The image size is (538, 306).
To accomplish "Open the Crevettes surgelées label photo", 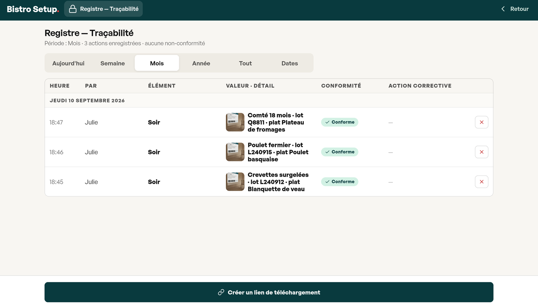I will [x=235, y=182].
